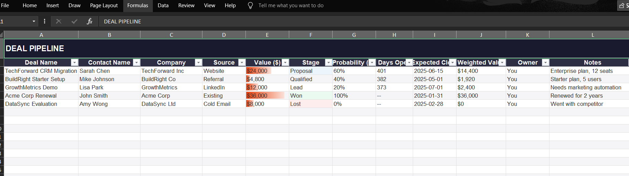Open the Page Layout tab
The image size is (629, 176).
pos(104,5)
